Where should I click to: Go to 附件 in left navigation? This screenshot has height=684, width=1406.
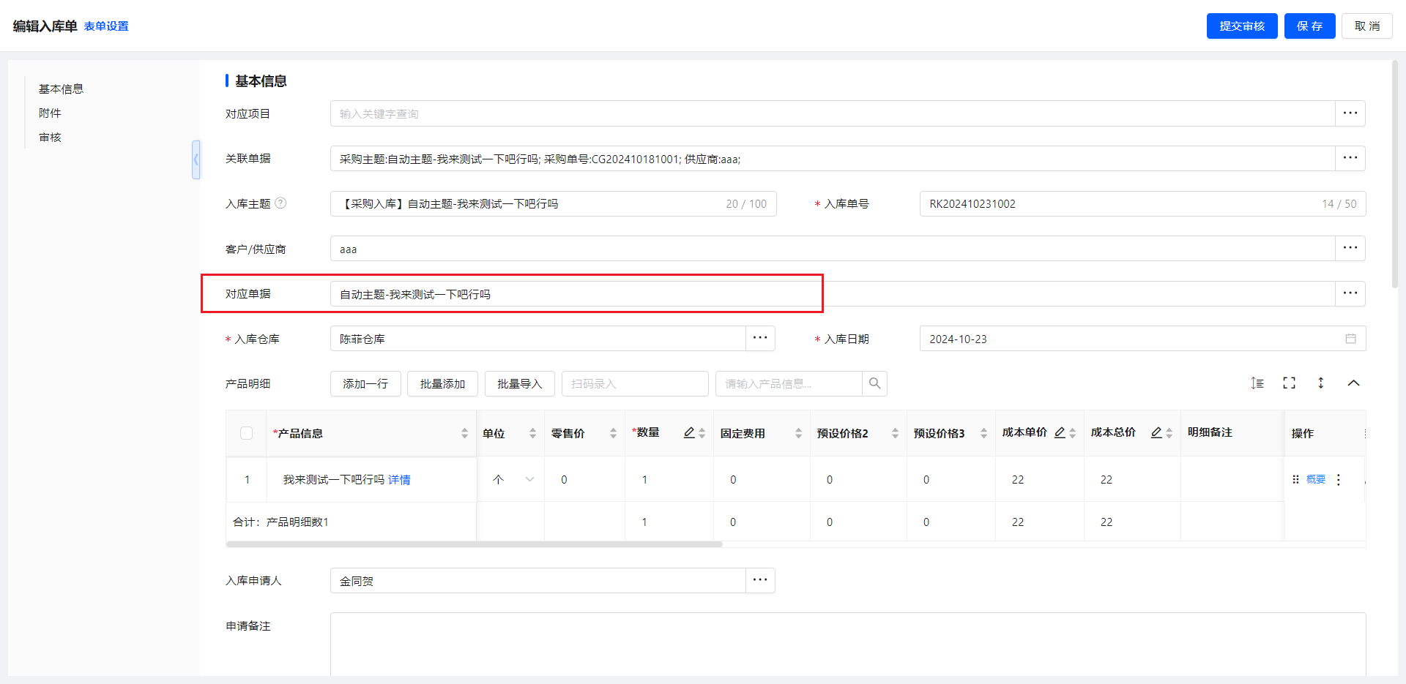[x=50, y=113]
